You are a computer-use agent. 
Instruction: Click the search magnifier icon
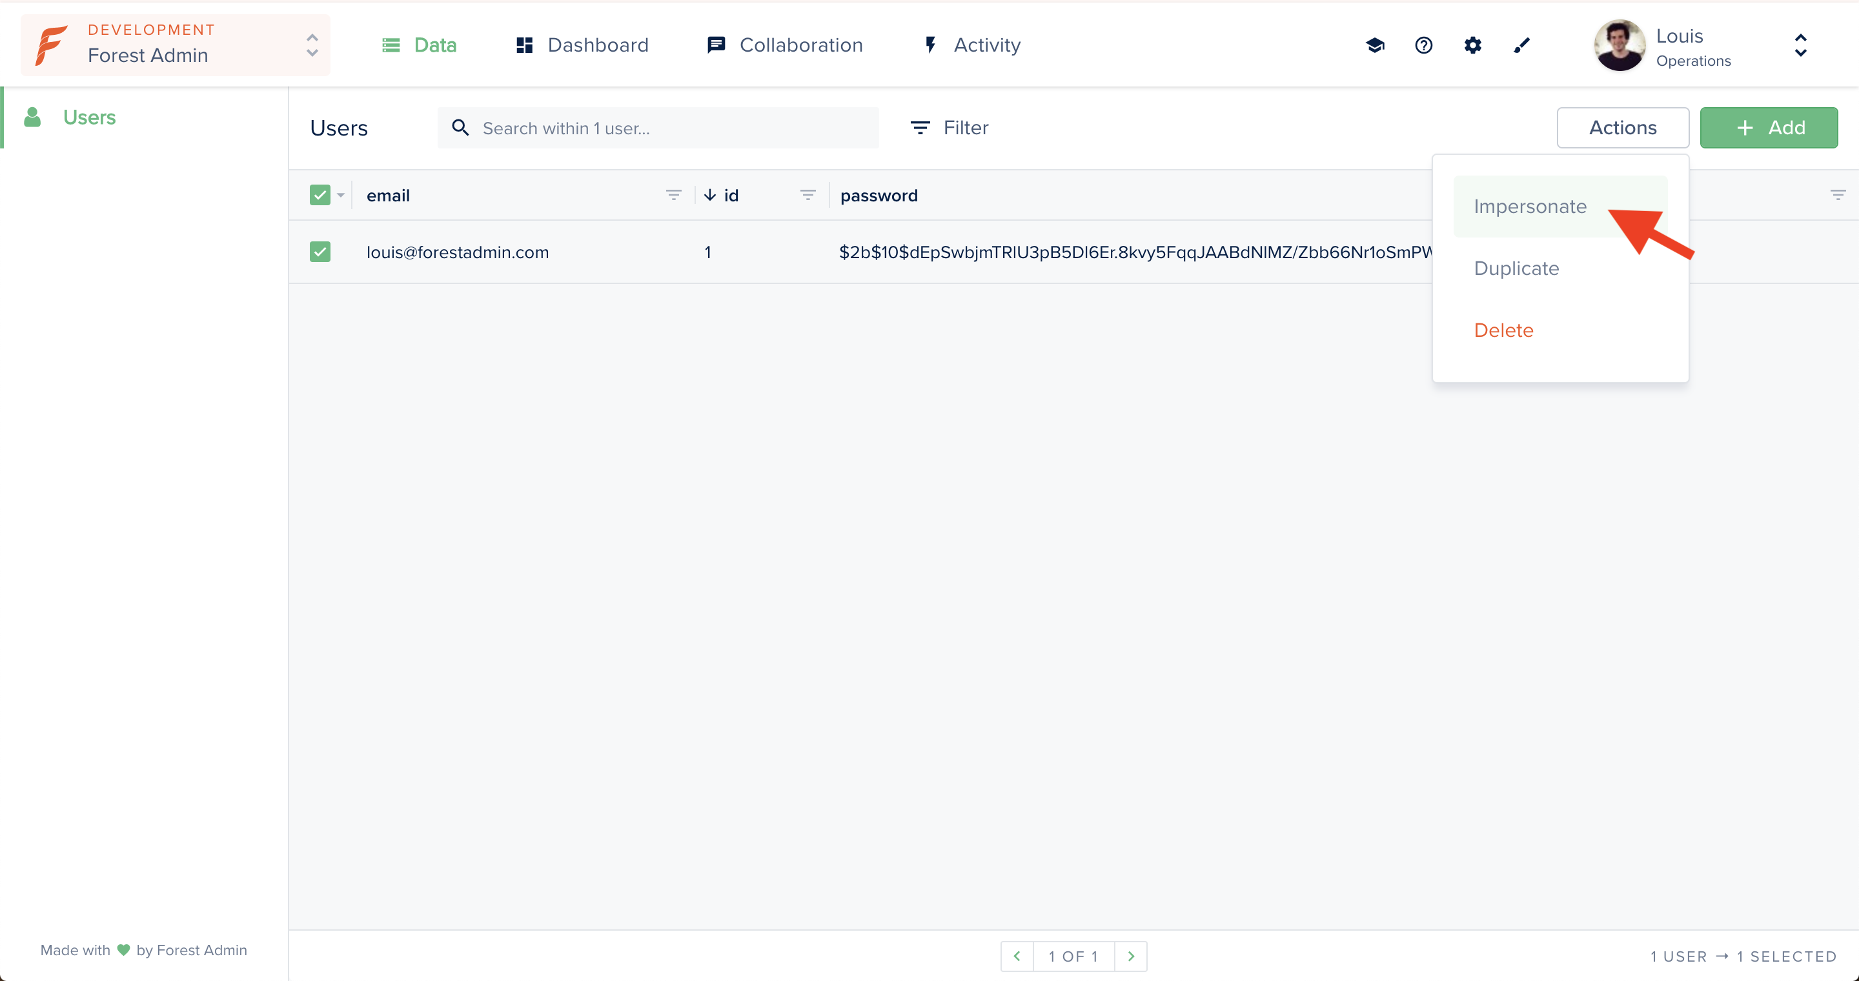[x=460, y=128]
